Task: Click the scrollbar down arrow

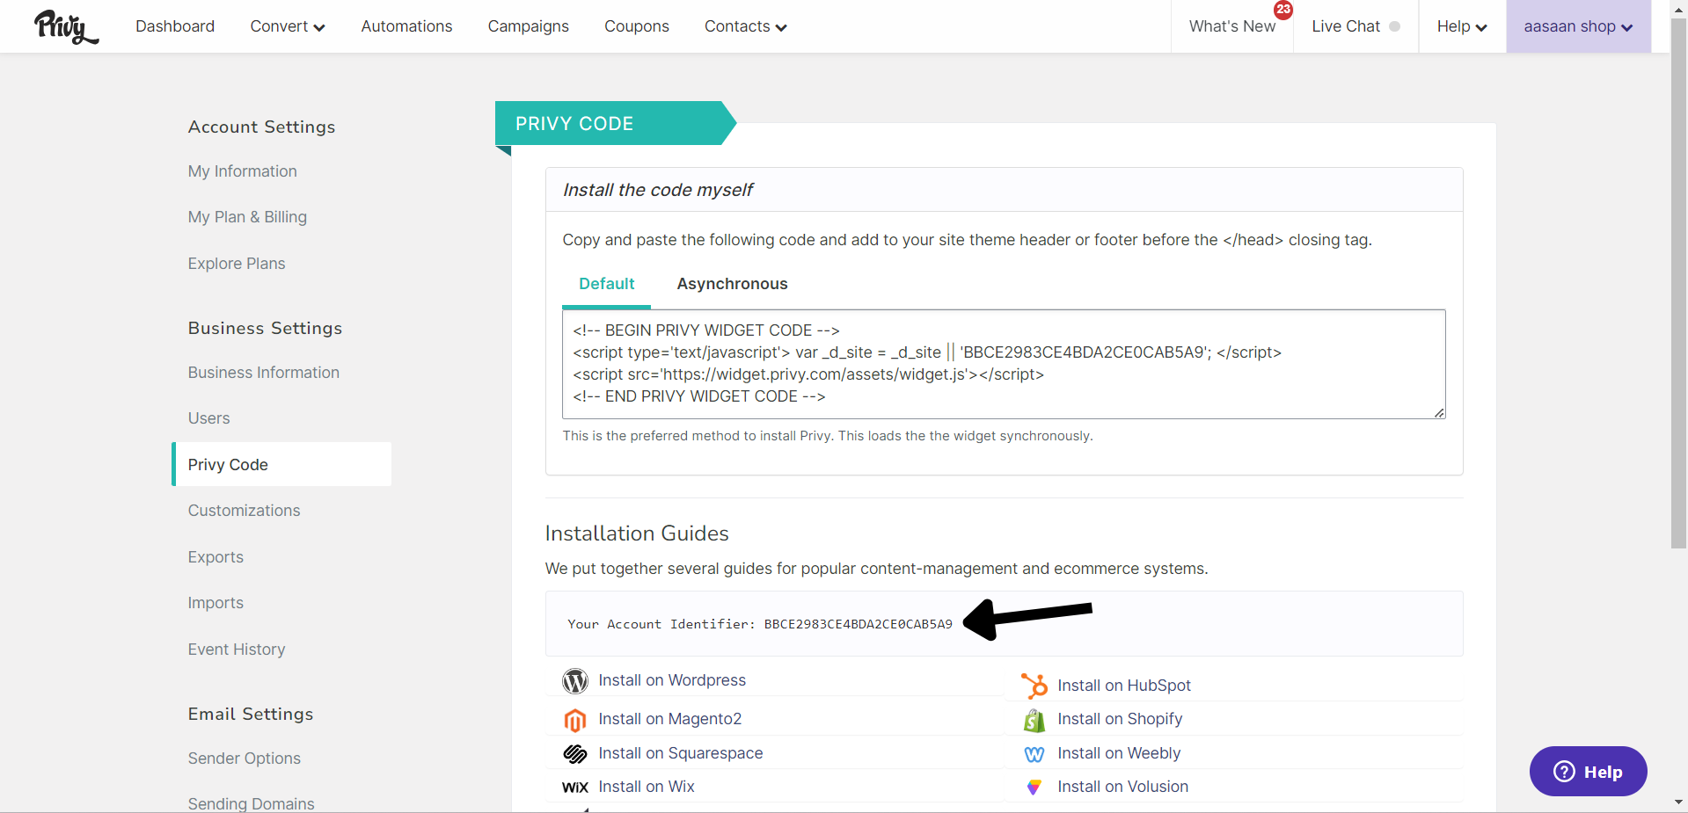Action: coord(1679,802)
